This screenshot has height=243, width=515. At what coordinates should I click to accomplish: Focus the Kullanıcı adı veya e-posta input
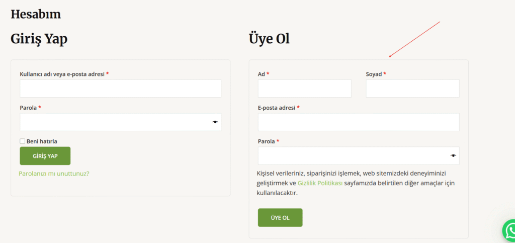[120, 89]
